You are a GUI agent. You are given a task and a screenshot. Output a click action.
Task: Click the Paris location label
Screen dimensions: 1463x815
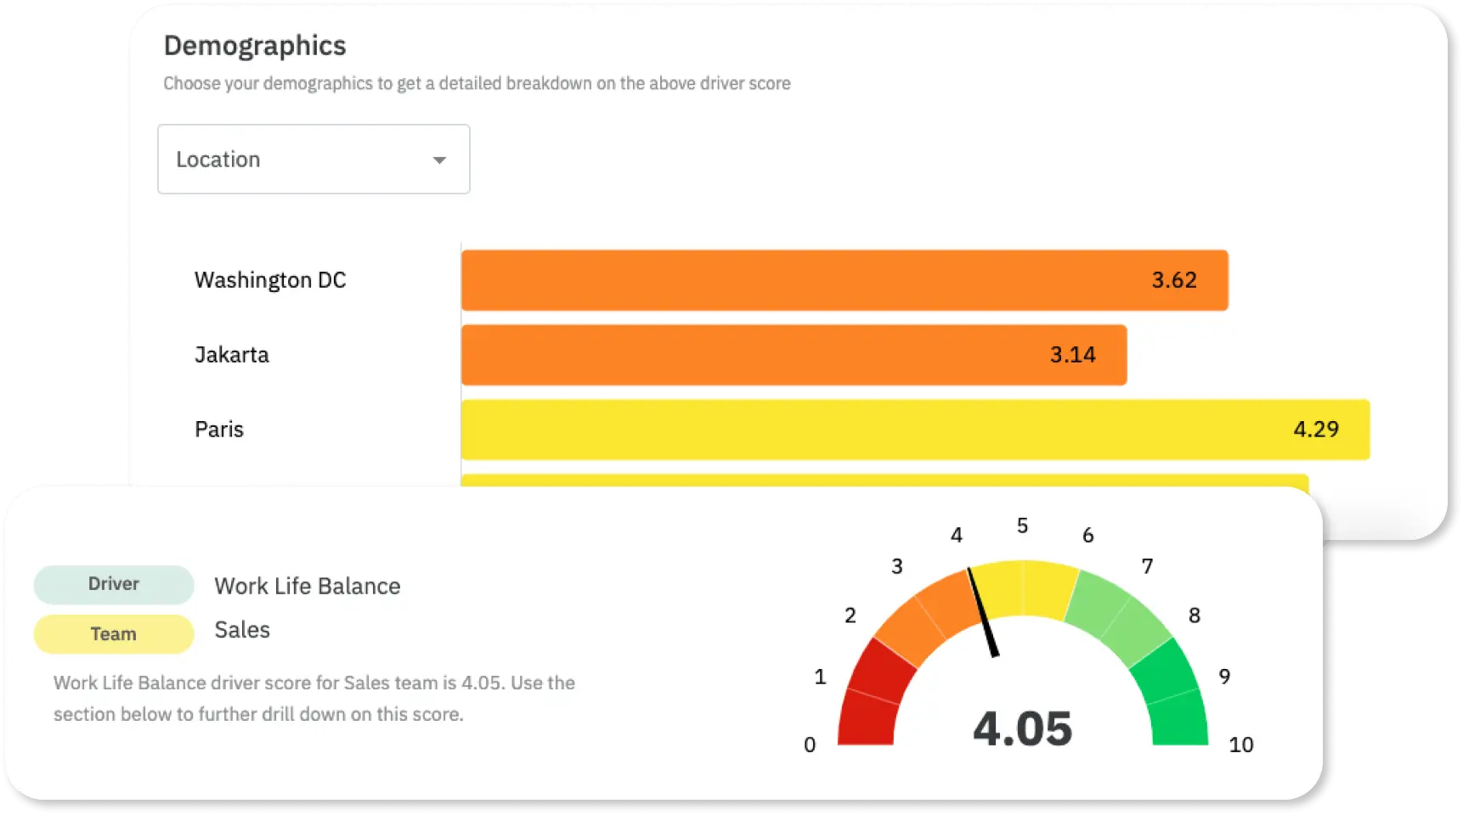219,430
